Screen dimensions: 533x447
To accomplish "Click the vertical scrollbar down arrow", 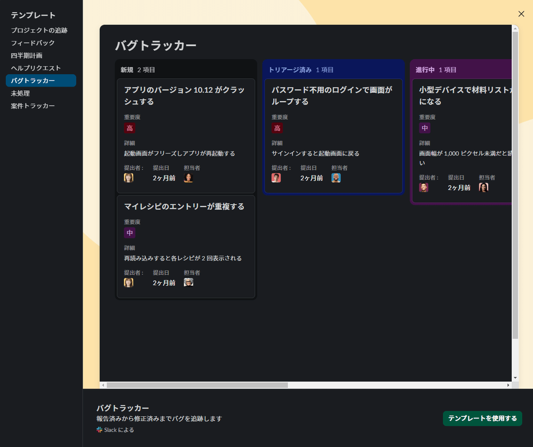I will pos(515,378).
